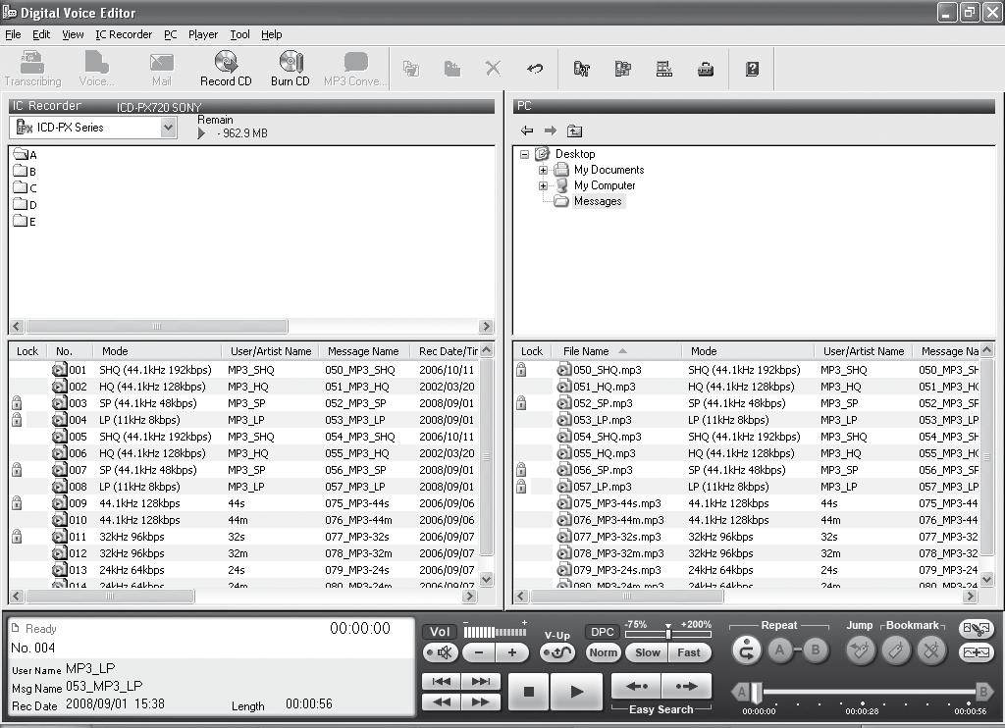Set DPC speed to Fast
1005x728 pixels.
(689, 653)
